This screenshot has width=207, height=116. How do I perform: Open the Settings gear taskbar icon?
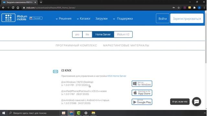(86, 113)
